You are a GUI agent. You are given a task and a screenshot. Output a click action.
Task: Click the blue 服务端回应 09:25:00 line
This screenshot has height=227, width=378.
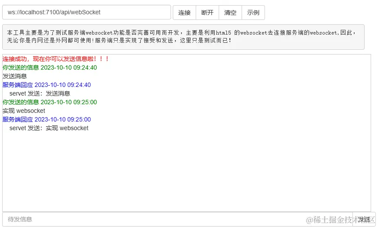coord(47,120)
